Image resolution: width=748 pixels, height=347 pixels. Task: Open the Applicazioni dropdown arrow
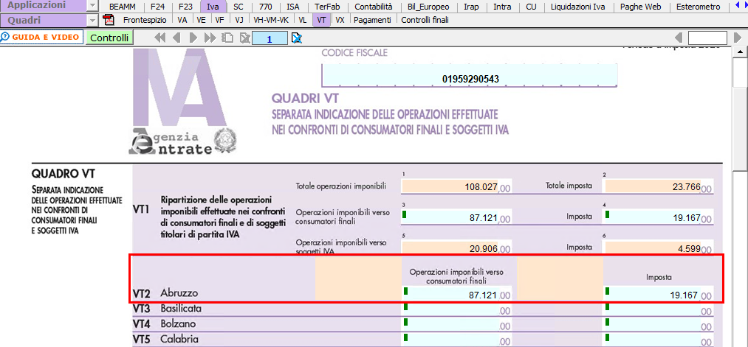[93, 6]
